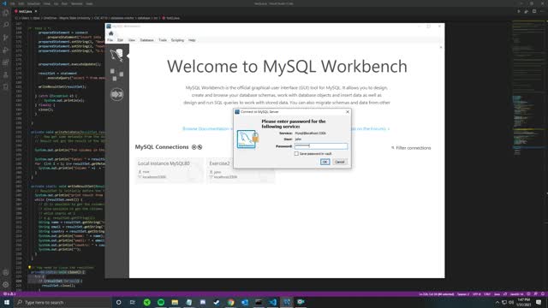Open the manage connections wrench icon
548x308 pixels.
[200, 147]
